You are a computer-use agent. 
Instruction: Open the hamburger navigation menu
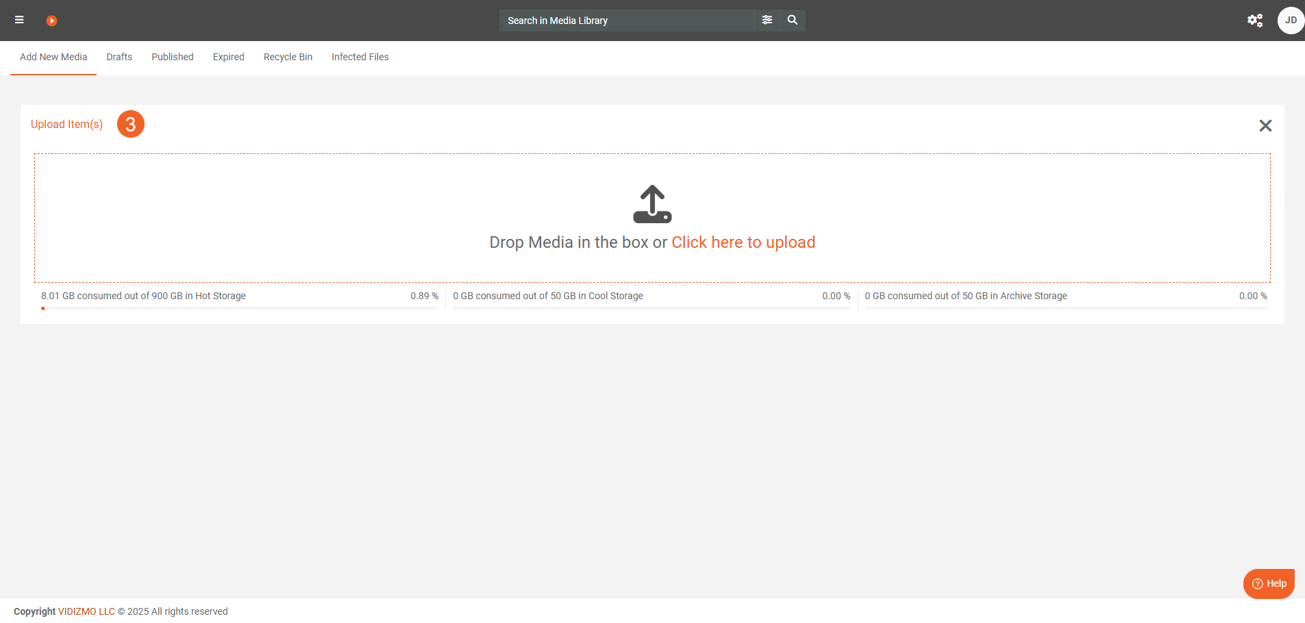tap(19, 21)
